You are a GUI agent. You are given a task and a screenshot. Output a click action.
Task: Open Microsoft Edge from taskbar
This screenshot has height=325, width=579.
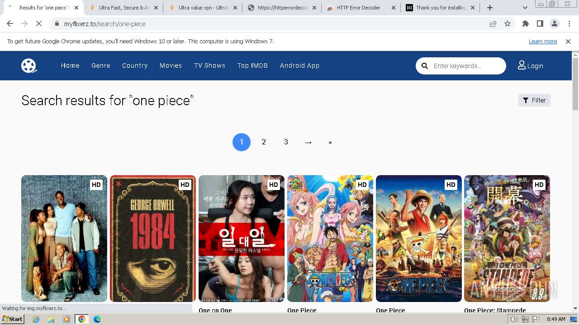[97, 319]
